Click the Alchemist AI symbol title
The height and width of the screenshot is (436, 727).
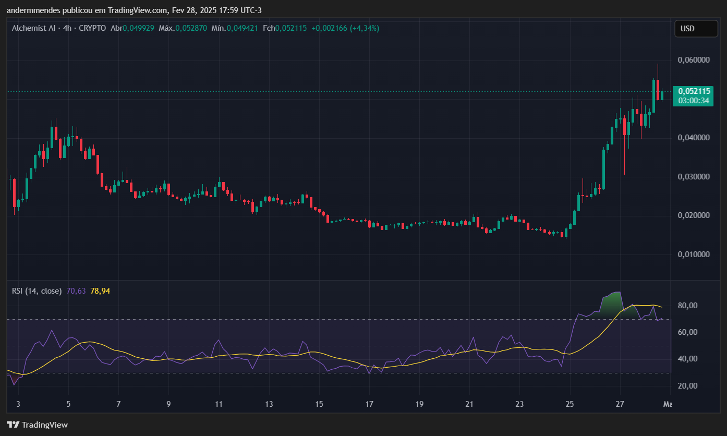pos(33,28)
